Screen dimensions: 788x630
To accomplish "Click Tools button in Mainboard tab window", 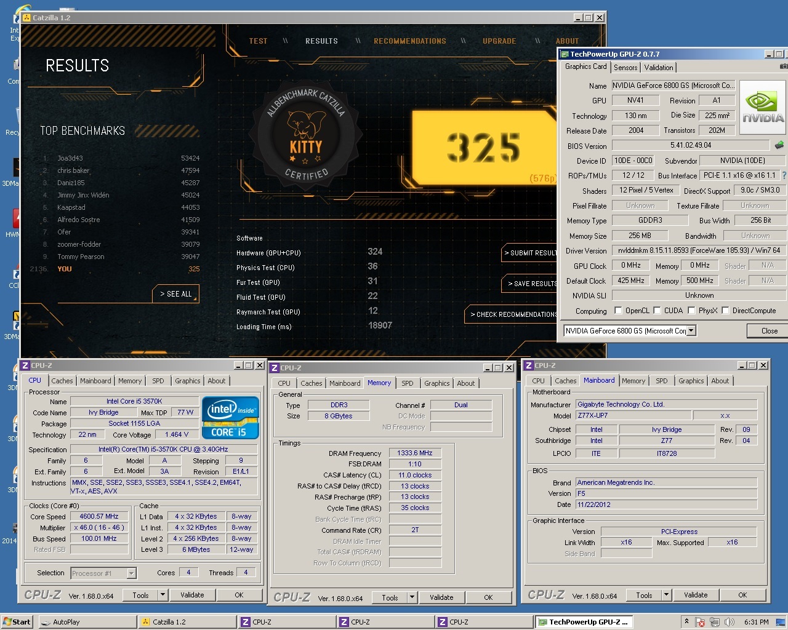I will (x=644, y=595).
